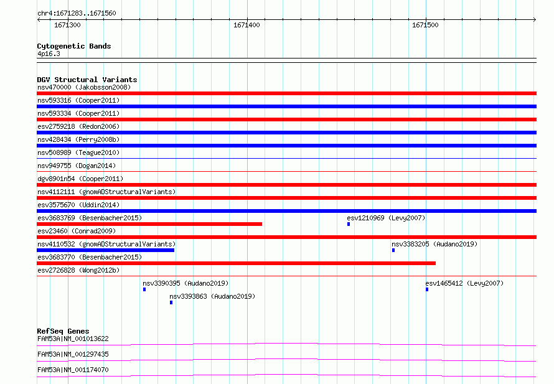Open nsv949755 (Dogan2014) label
Viewport: 554px width, 384px height.
77,166
